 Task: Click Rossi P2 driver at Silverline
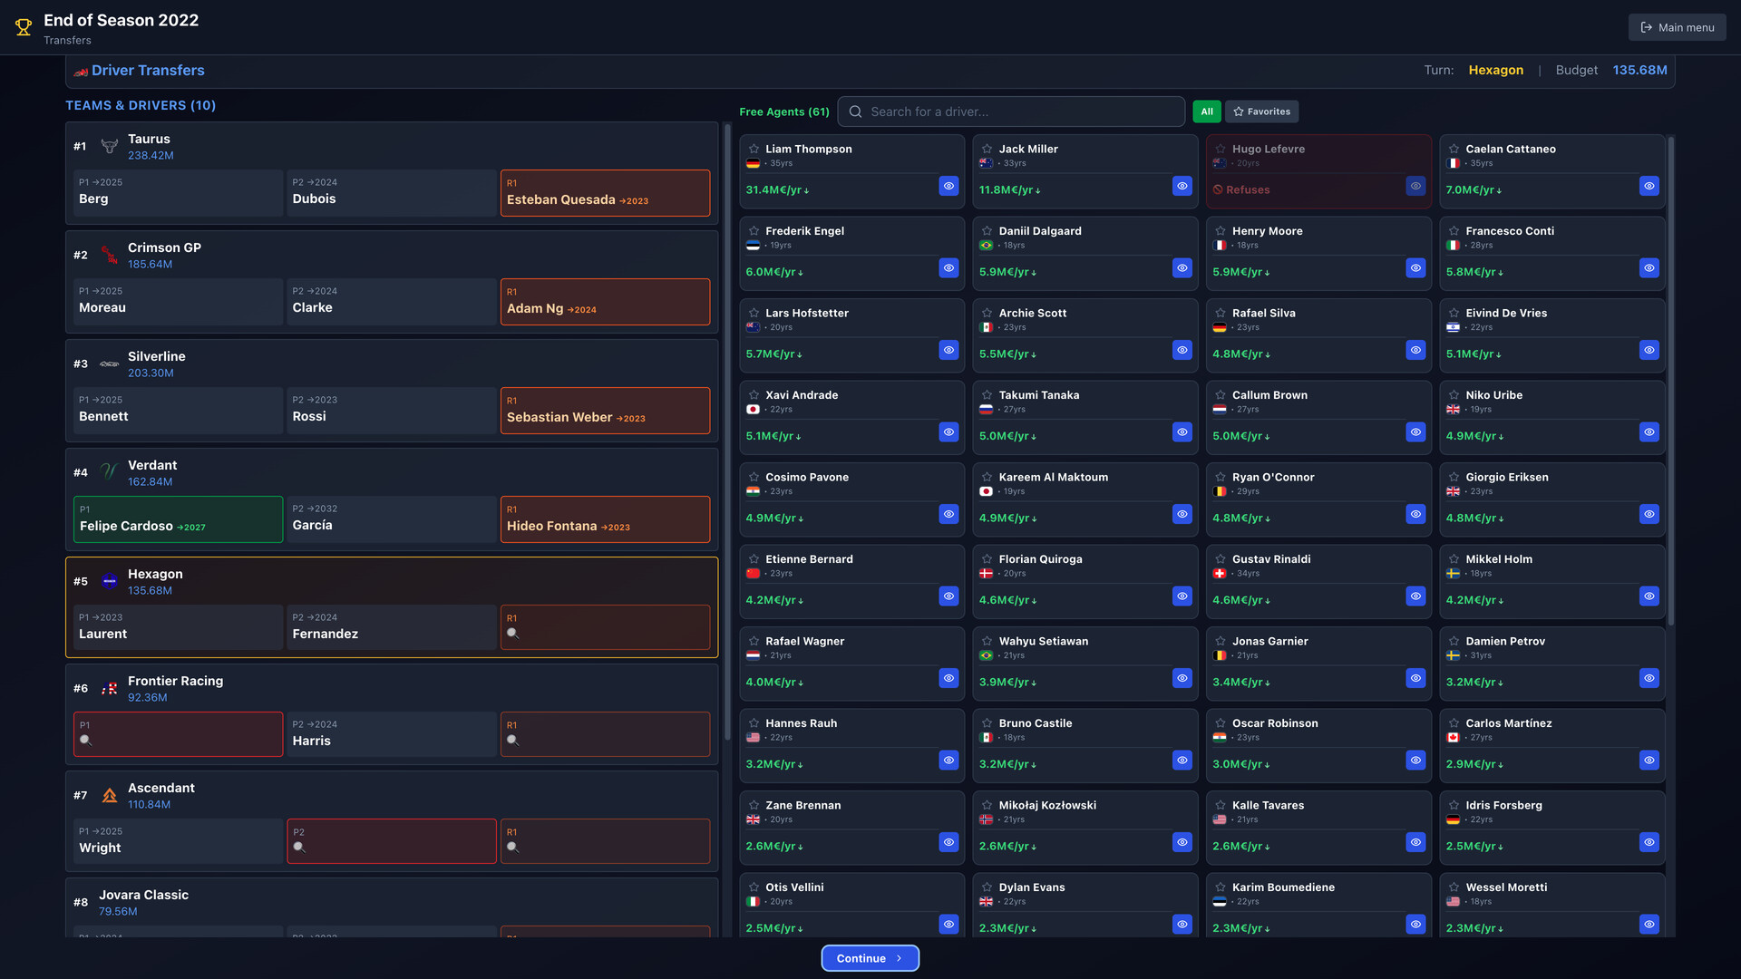click(x=392, y=410)
